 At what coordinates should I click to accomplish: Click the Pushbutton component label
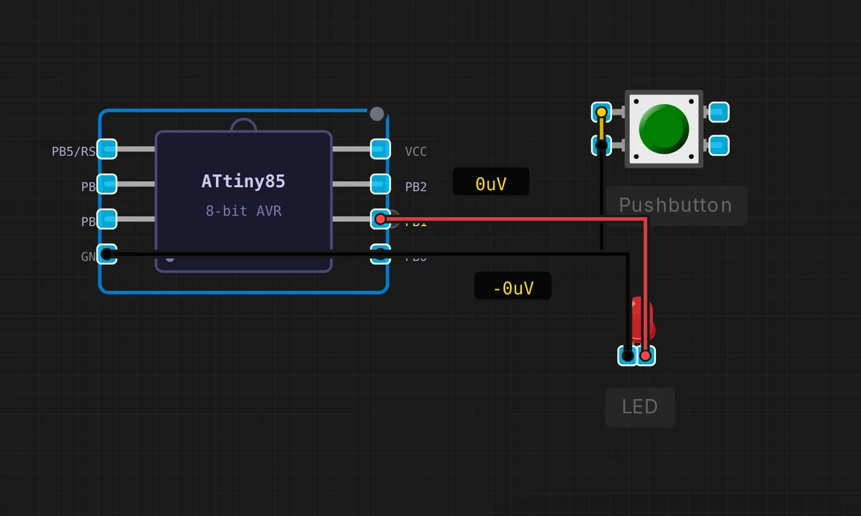coord(676,205)
